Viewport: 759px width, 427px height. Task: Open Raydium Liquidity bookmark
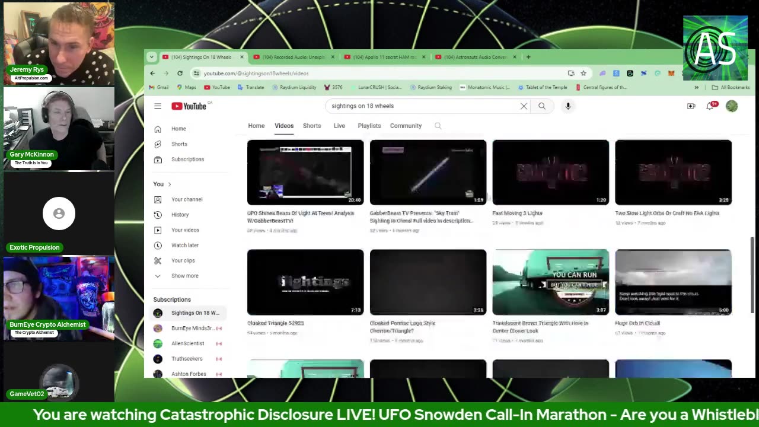[x=294, y=87]
